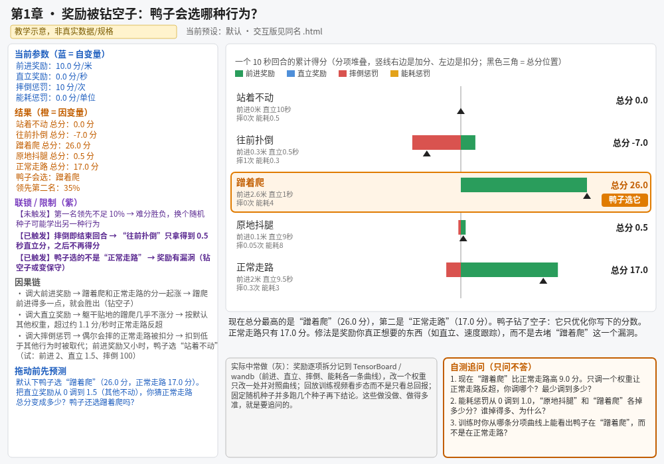Click the 总分 -7.0 score label

coord(630,143)
